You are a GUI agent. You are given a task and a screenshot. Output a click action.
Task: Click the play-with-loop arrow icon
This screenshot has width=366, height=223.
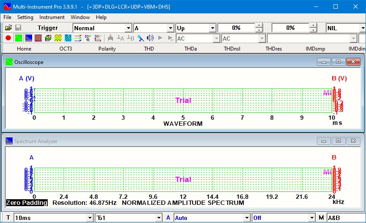tap(170, 38)
